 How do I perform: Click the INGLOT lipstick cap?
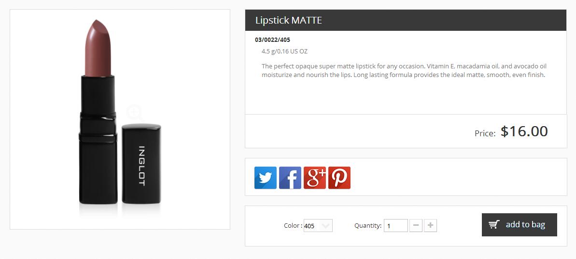[x=141, y=164]
